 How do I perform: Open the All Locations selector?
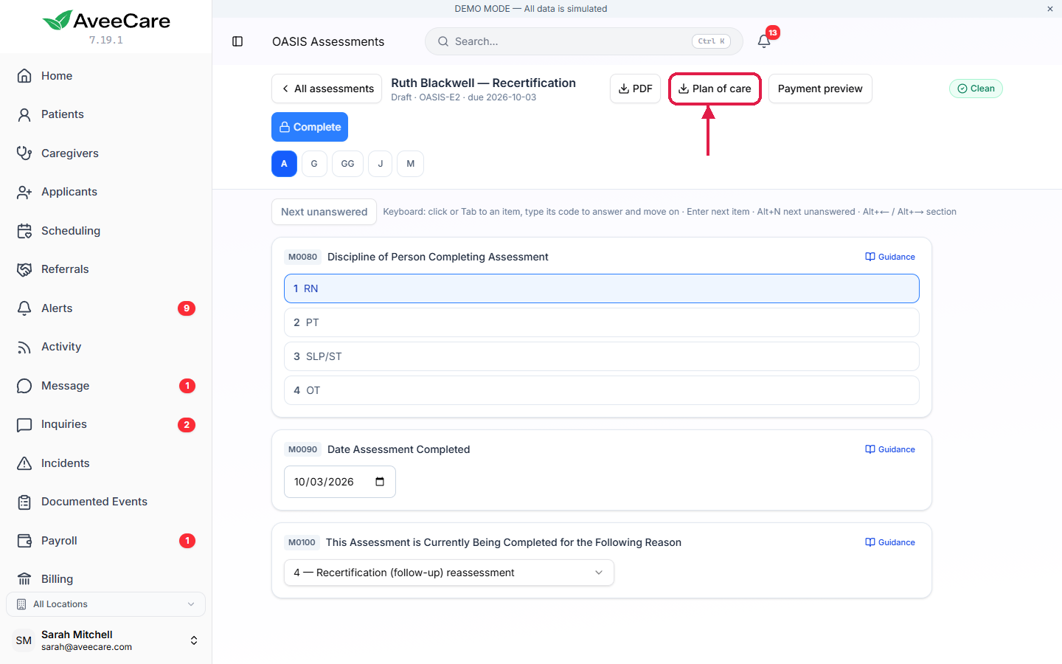pyautogui.click(x=106, y=604)
